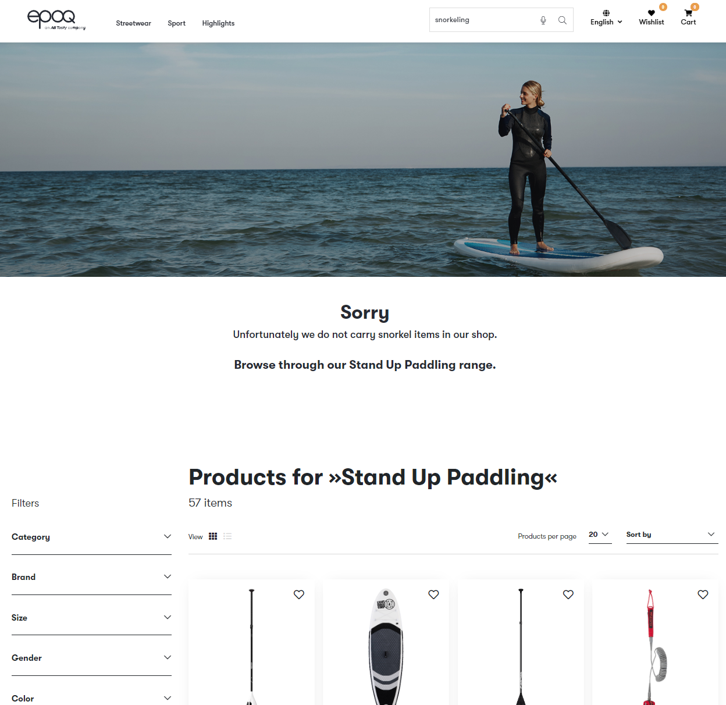Click the globe language icon

606,13
